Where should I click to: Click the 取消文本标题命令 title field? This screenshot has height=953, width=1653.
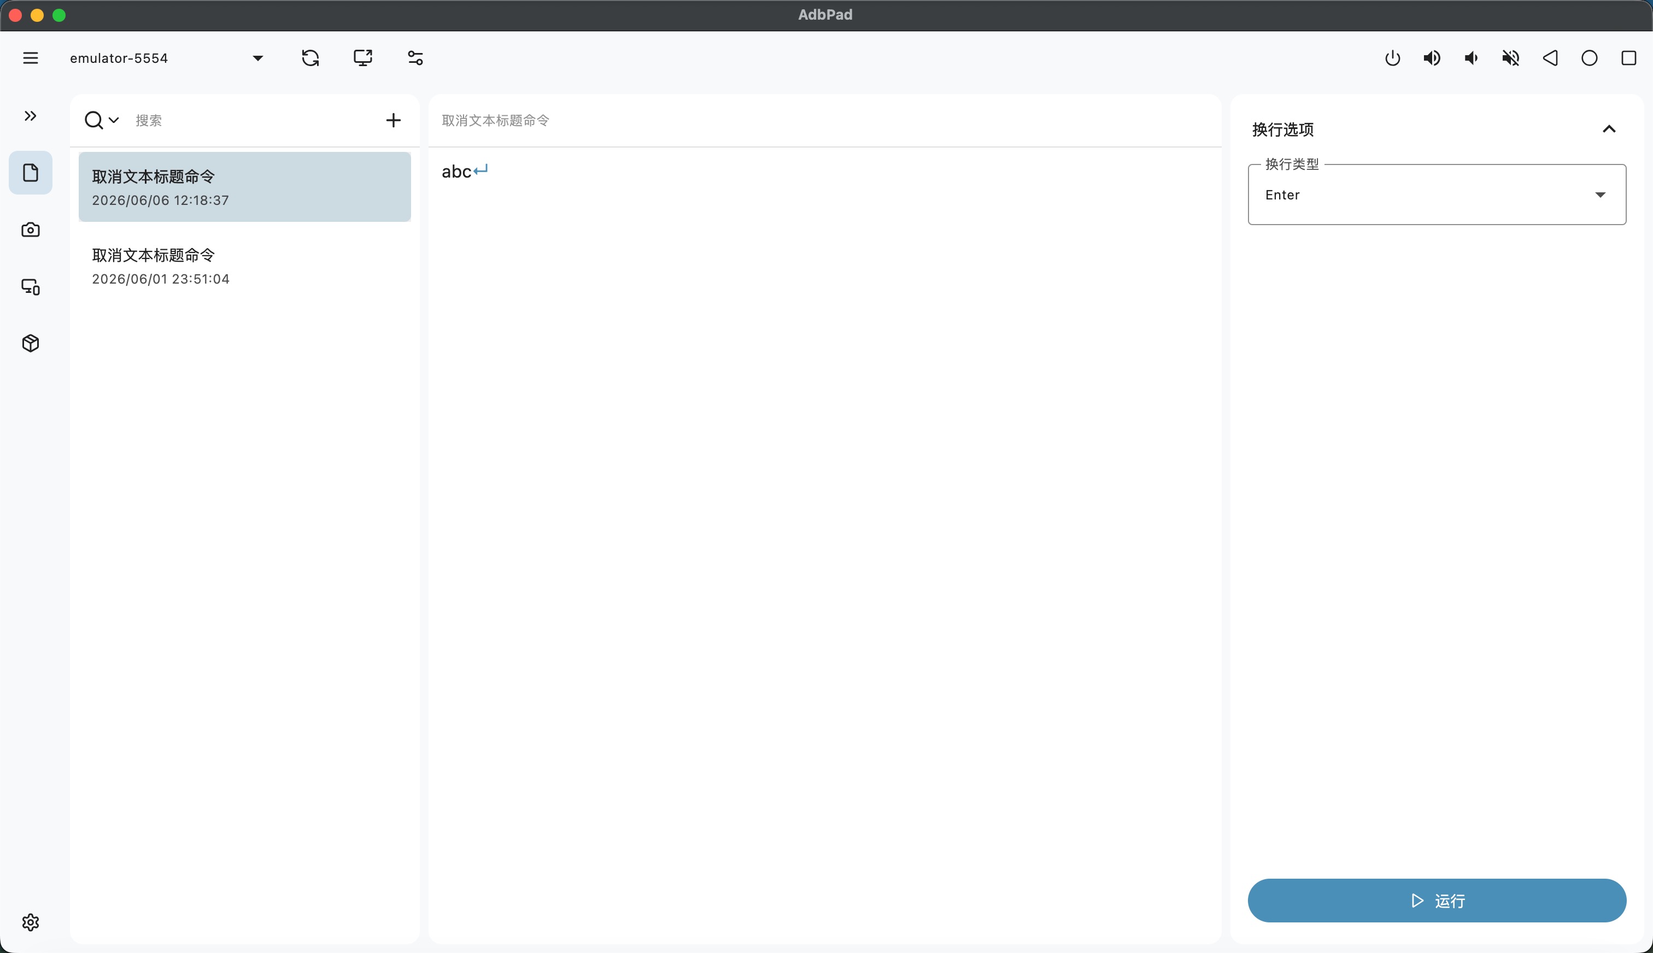coord(825,120)
